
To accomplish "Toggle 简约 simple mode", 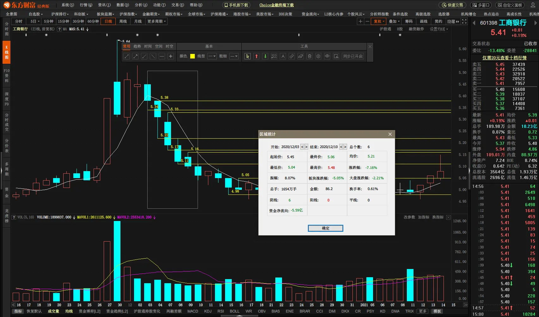I will (x=438, y=21).
